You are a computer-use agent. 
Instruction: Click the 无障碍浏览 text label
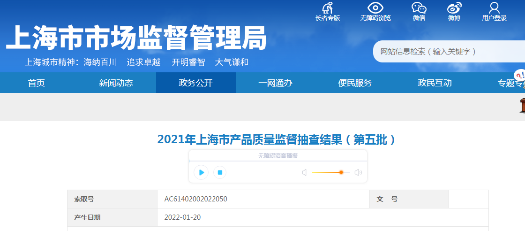coord(375,18)
